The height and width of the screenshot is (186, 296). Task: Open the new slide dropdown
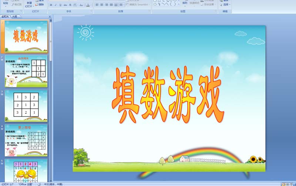(x=29, y=6)
